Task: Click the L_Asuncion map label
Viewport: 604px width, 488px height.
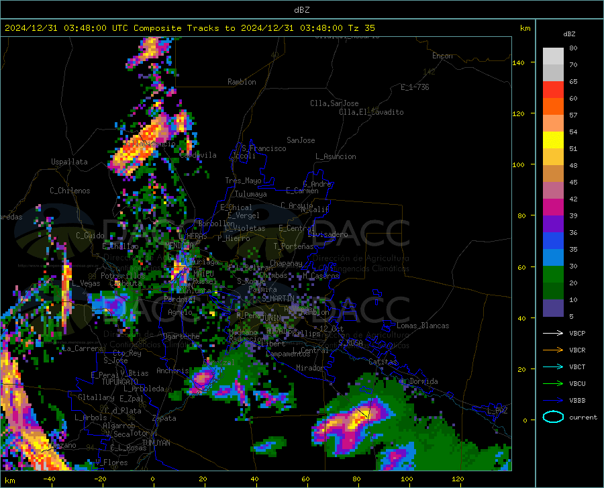Action: (336, 156)
